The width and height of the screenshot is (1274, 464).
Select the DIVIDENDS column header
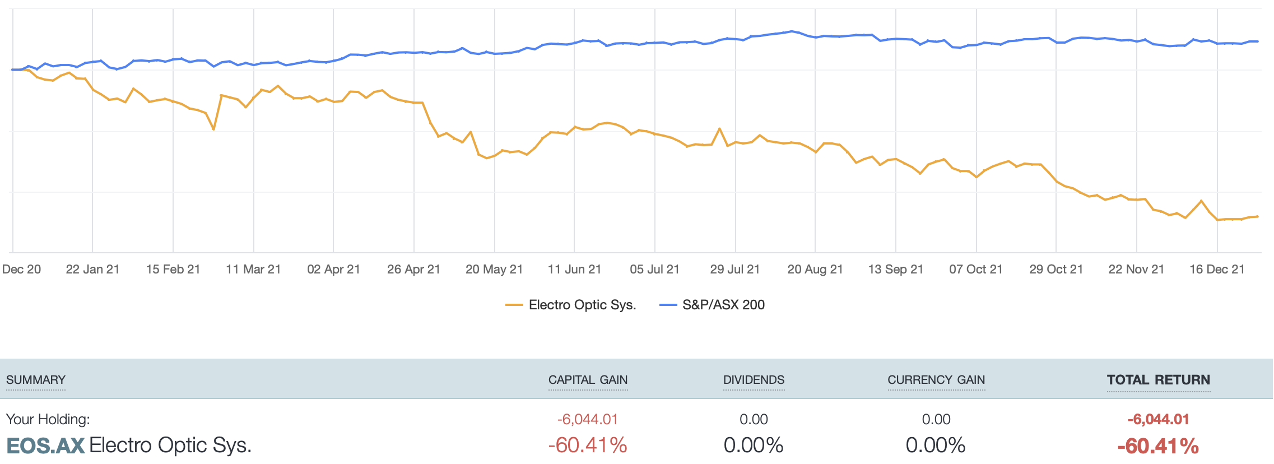(754, 380)
